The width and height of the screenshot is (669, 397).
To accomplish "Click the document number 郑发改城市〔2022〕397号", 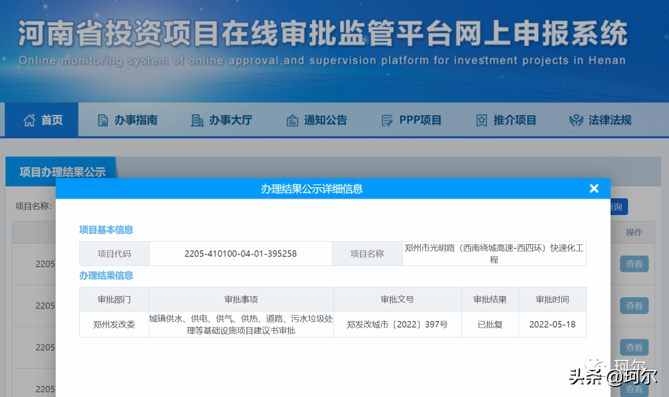I will (397, 325).
